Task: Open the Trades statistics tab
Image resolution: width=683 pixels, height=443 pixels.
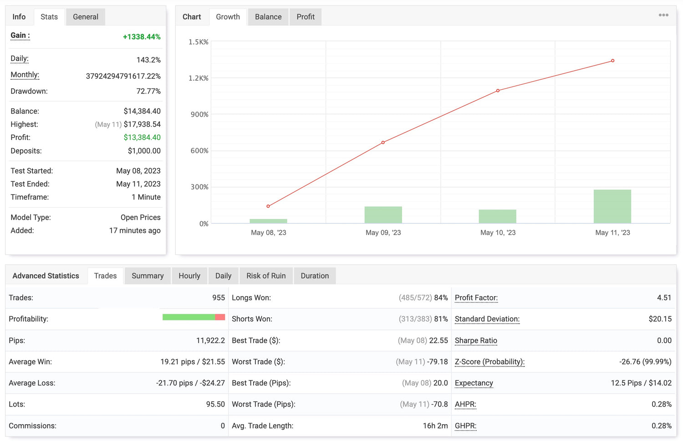Action: tap(105, 276)
